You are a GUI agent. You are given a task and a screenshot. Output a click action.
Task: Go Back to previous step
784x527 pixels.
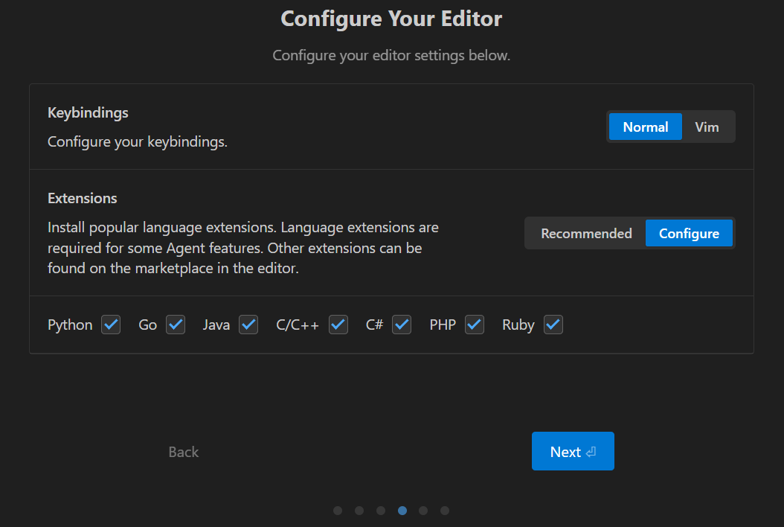[184, 452]
